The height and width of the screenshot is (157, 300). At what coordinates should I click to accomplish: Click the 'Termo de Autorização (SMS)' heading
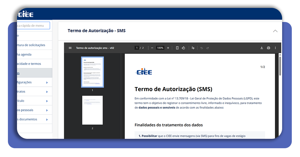[x=173, y=89]
